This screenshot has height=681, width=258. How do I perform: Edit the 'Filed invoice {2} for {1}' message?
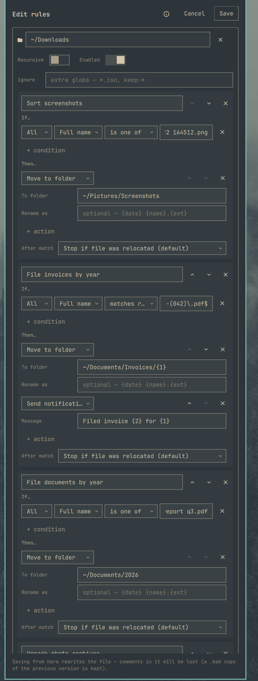coord(152,421)
